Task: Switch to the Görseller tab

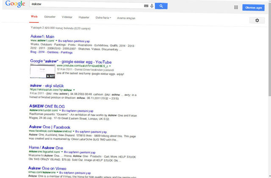Action: 50,17
